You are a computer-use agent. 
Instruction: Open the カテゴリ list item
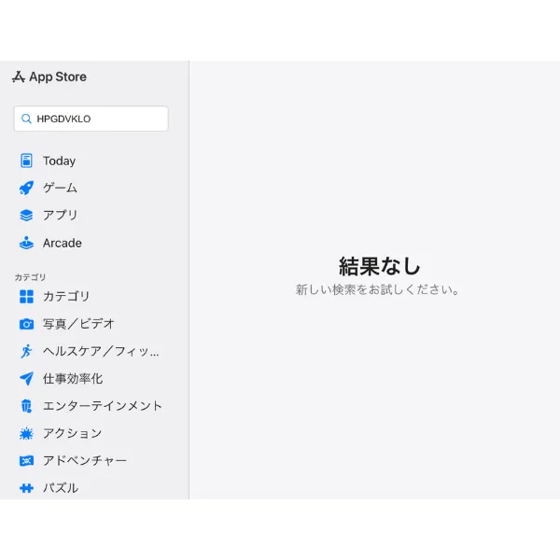click(66, 297)
